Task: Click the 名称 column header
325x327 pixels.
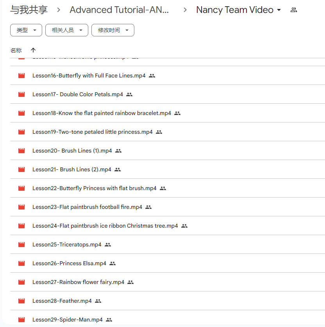Action: tap(16, 50)
